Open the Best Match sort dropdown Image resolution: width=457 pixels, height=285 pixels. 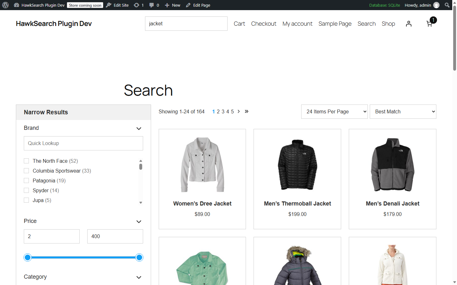coord(403,111)
